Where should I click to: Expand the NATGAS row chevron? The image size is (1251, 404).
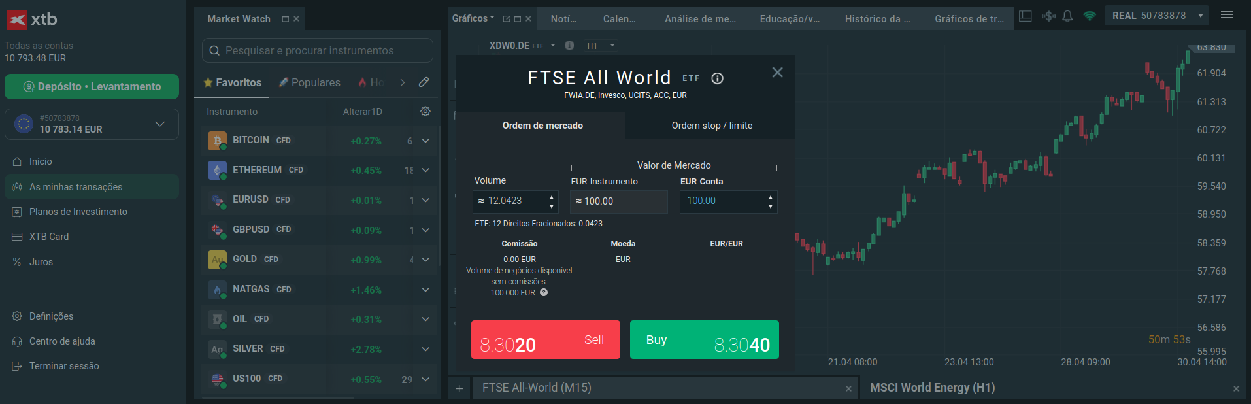[425, 290]
